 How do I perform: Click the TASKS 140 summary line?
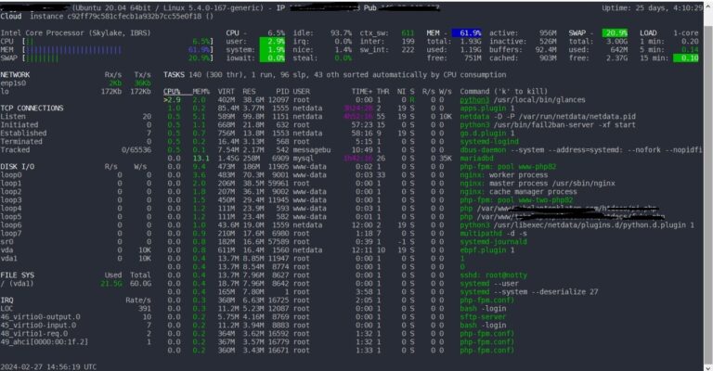(334, 74)
